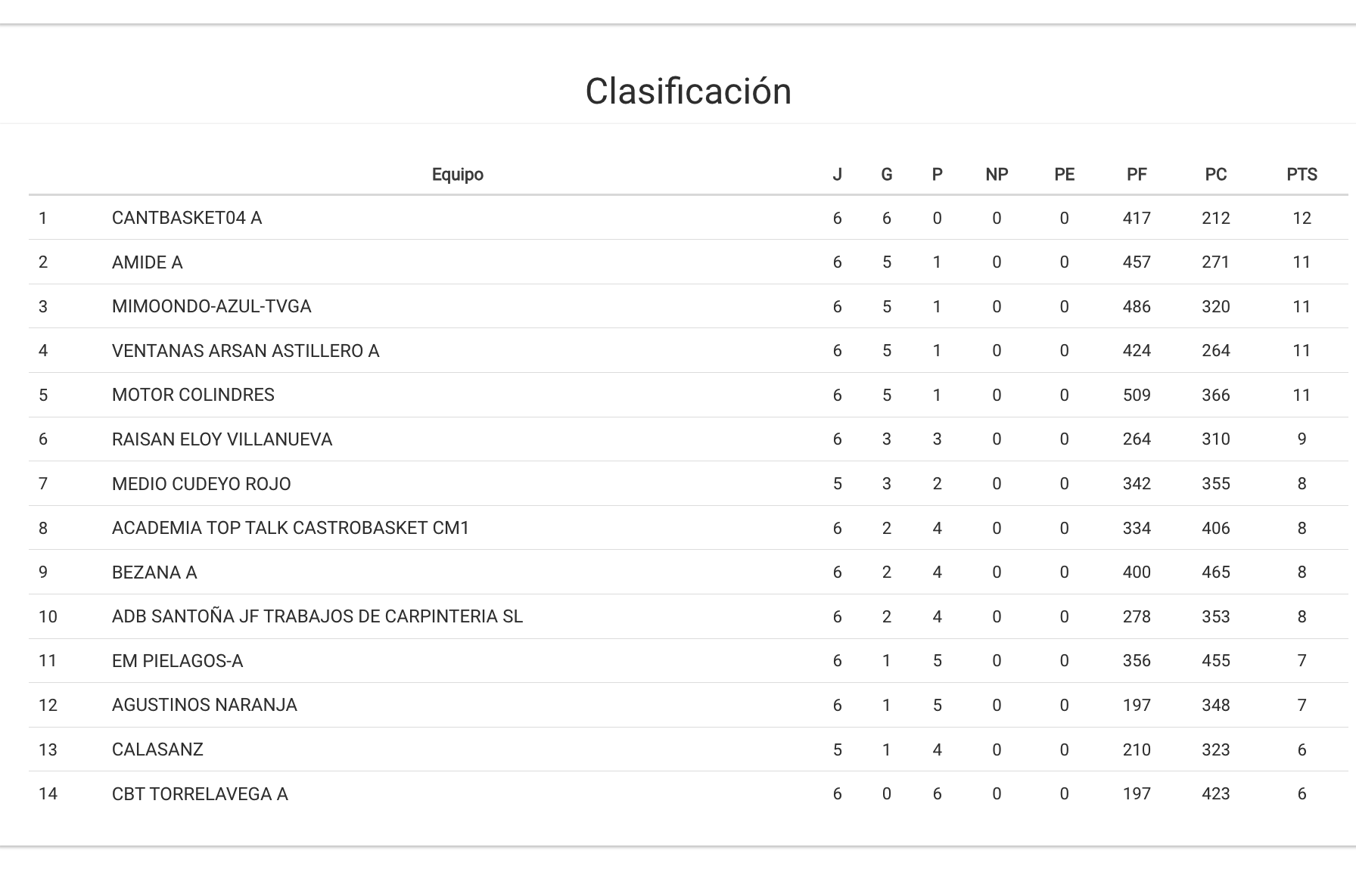Click ADB SANTOÑA JF TRABAJOS team
The width and height of the screenshot is (1356, 872).
click(x=317, y=616)
